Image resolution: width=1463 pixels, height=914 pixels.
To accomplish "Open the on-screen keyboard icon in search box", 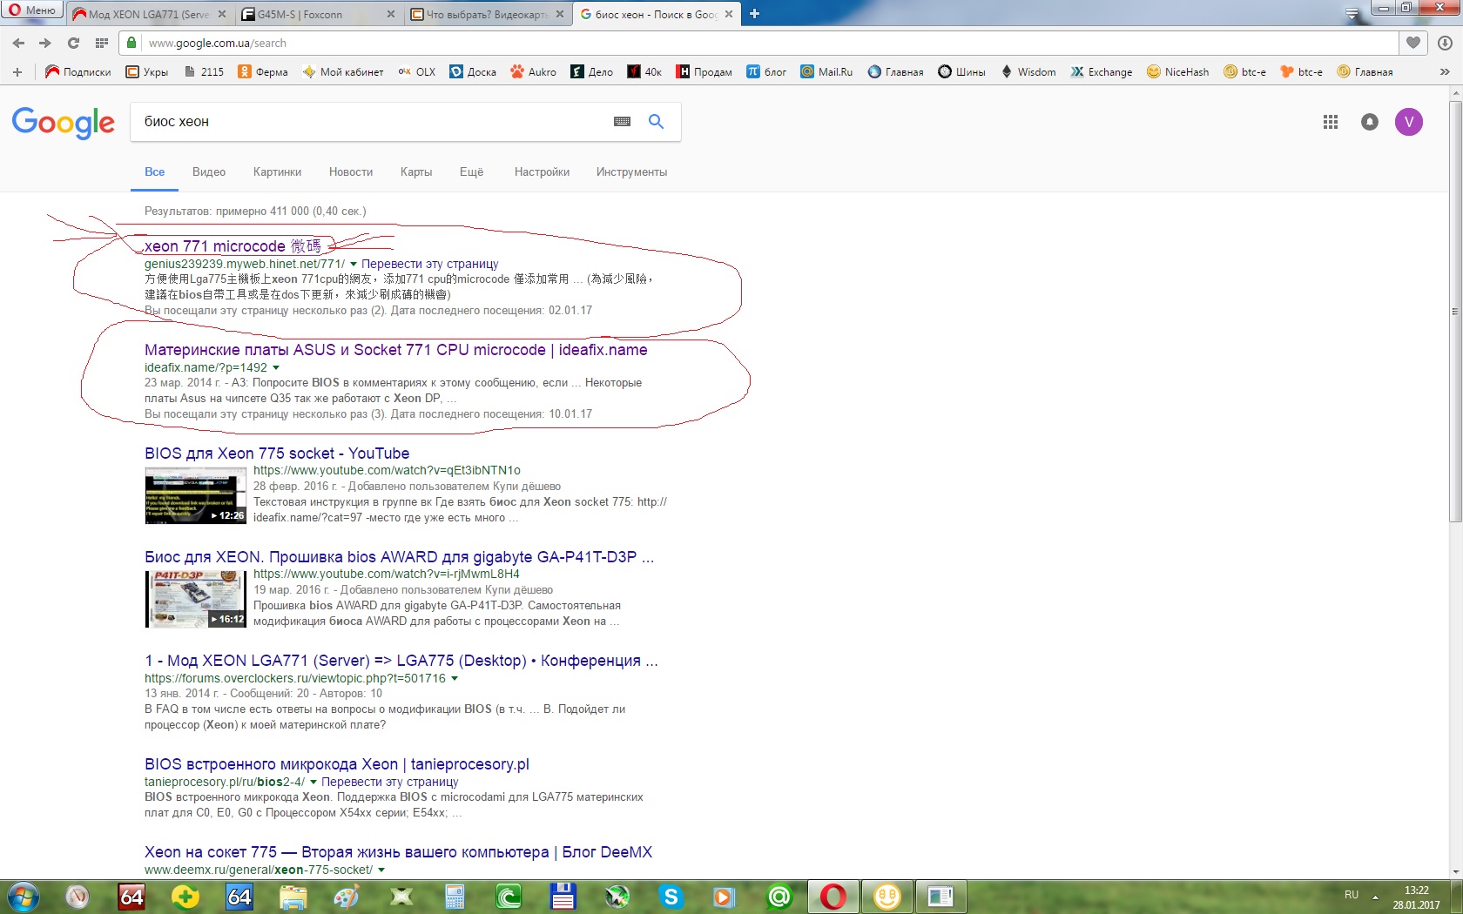I will 622,122.
